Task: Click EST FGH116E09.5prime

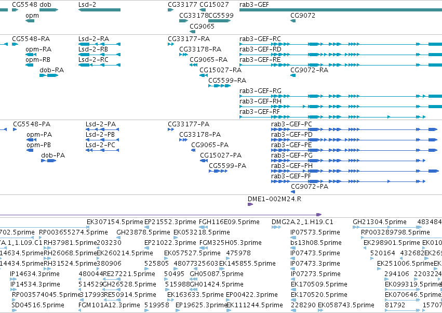Action: click(229, 222)
